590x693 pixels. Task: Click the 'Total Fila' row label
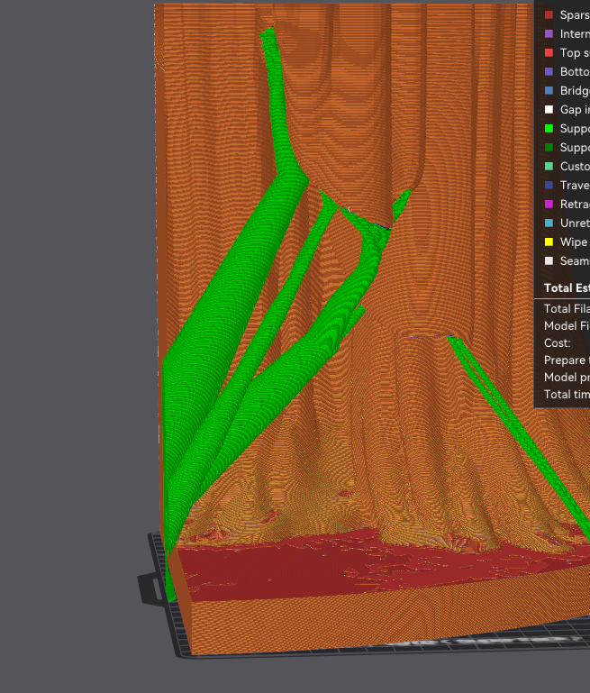567,308
